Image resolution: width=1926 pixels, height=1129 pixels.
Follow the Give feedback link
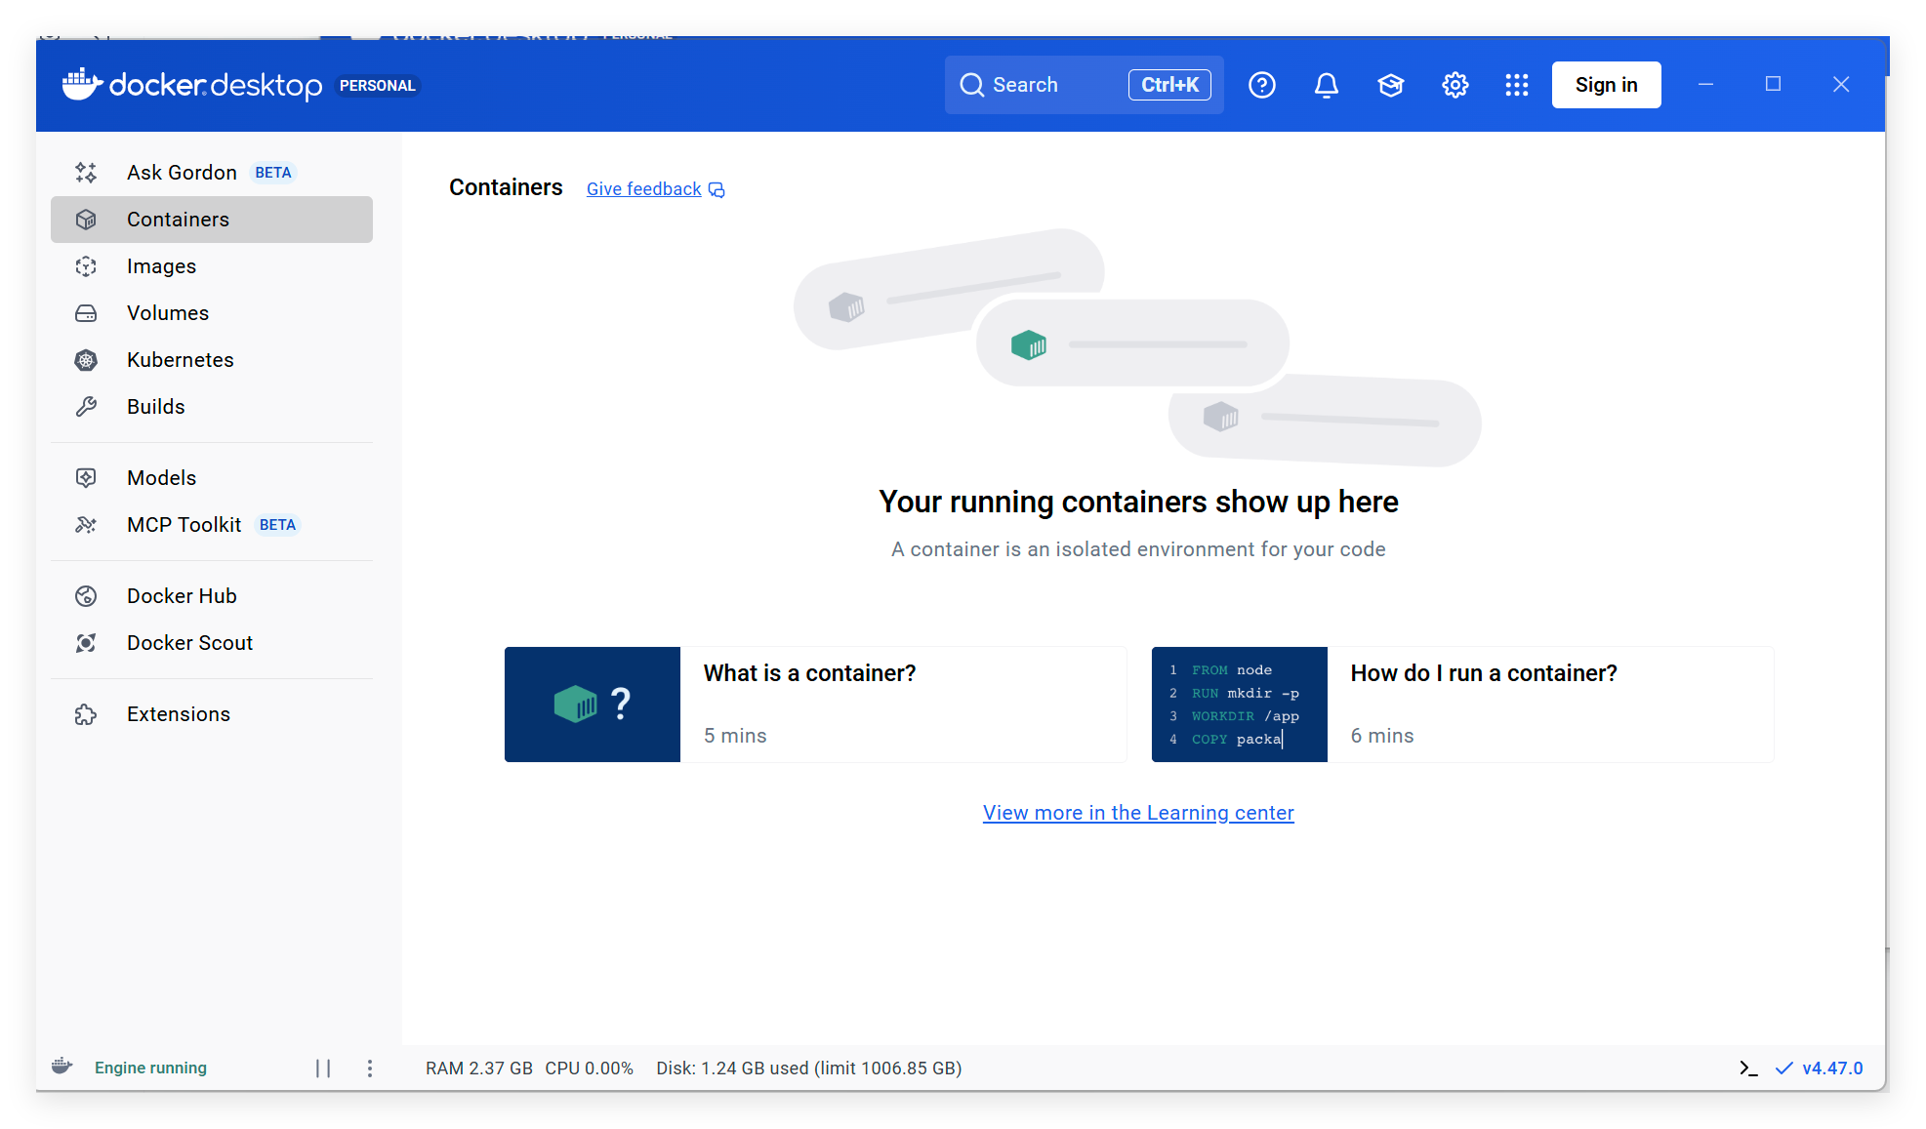coord(643,189)
